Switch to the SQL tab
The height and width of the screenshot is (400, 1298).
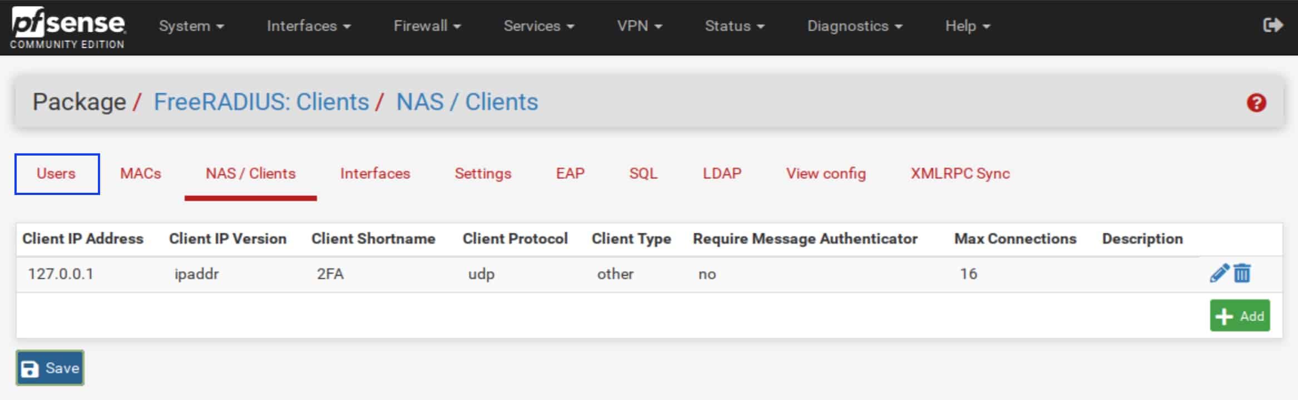click(x=643, y=174)
